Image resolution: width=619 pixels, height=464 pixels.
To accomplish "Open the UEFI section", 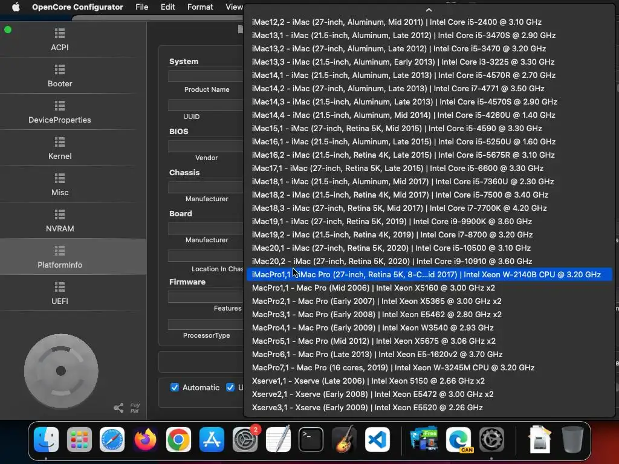I will [60, 293].
